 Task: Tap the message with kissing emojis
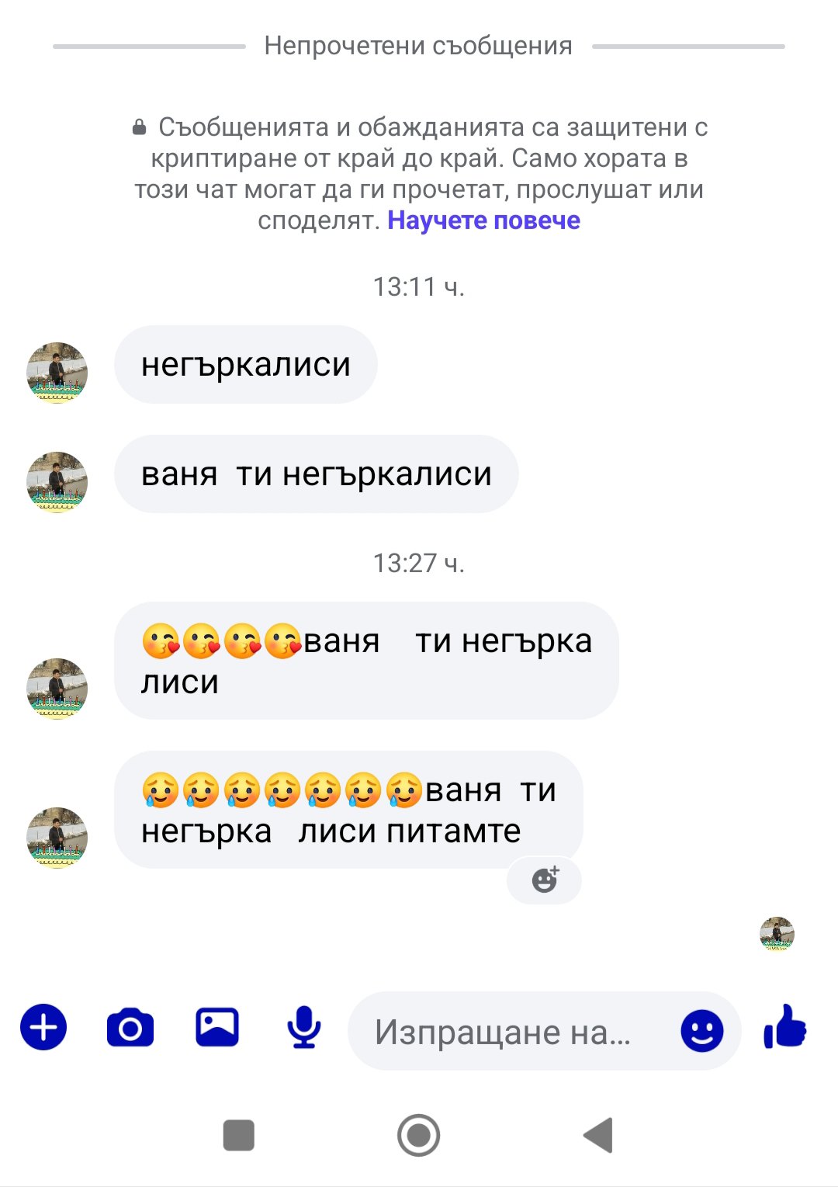(x=366, y=661)
